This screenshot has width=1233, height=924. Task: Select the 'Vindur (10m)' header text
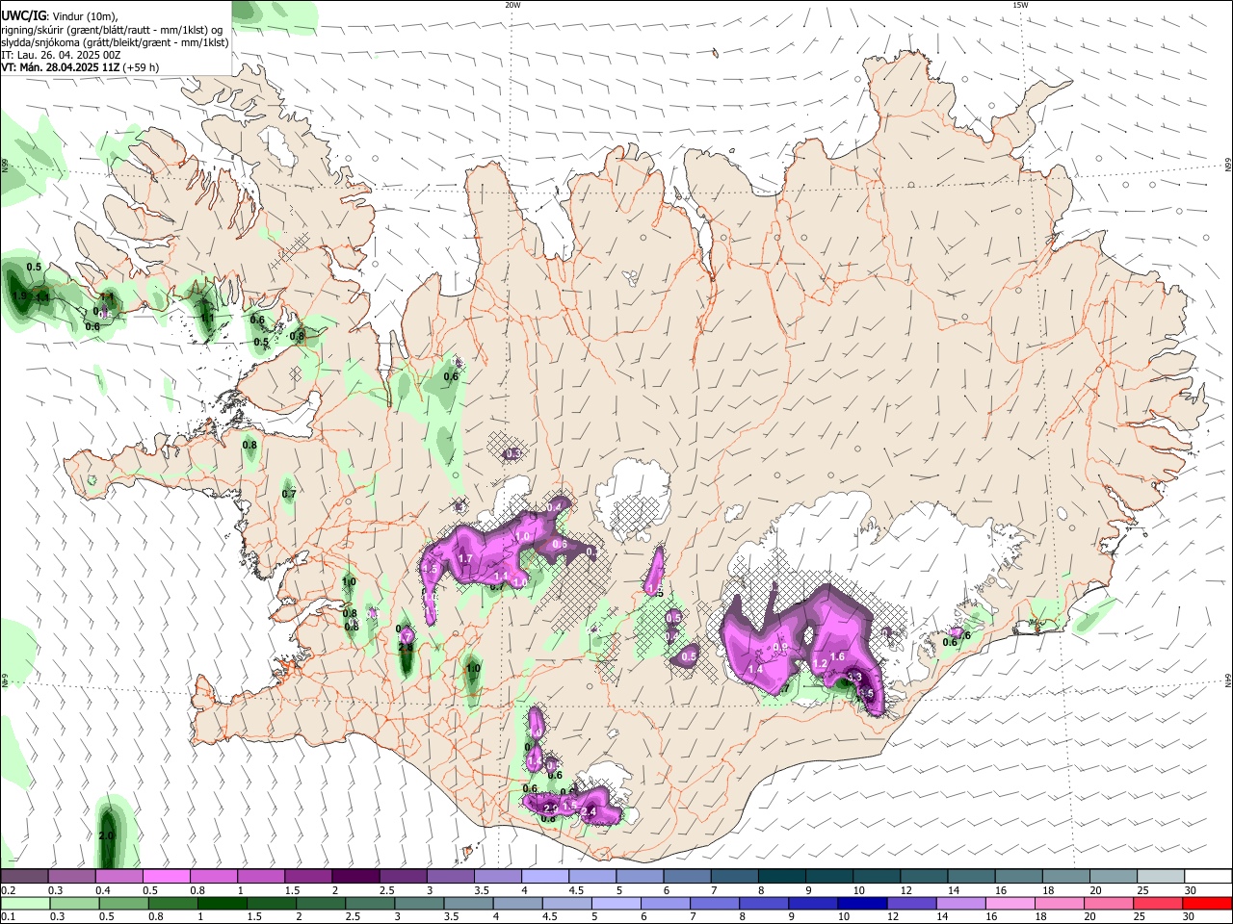tap(86, 17)
